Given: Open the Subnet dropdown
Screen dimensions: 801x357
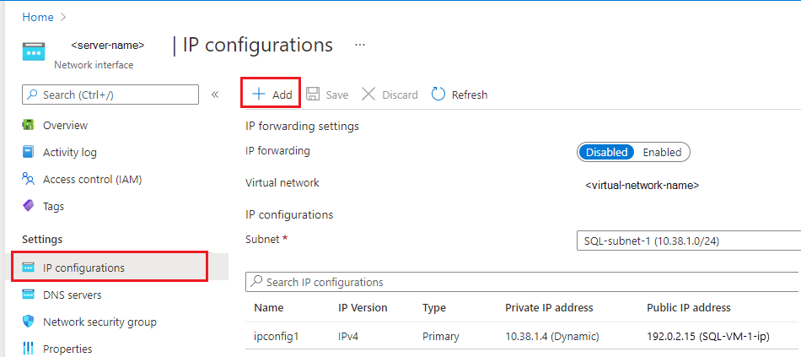Looking at the screenshot, I should click(x=687, y=241).
